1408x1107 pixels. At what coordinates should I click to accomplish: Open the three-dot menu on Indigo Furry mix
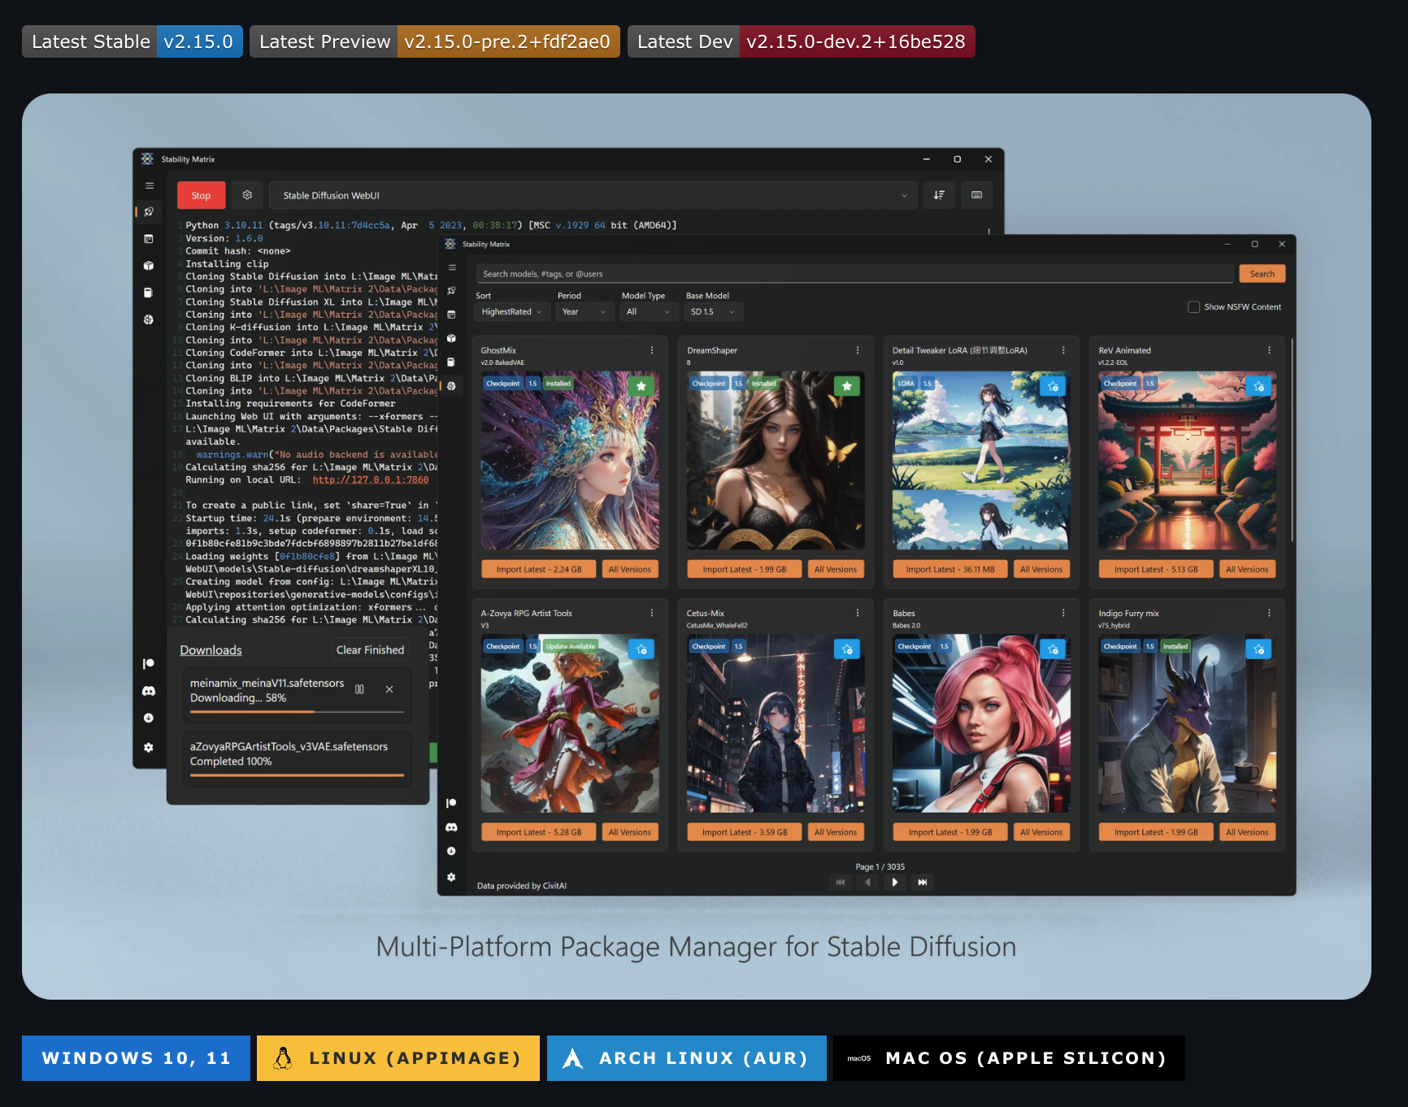coord(1269,613)
